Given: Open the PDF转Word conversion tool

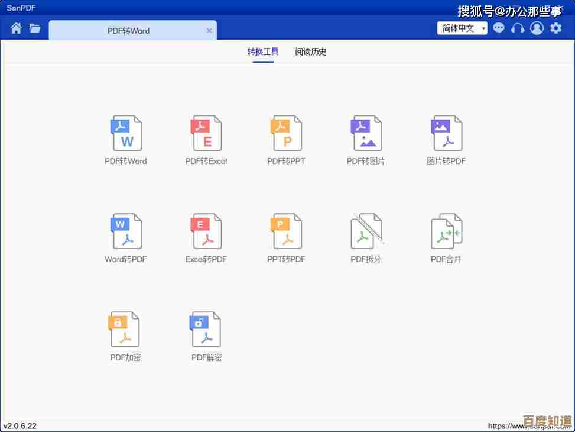Looking at the screenshot, I should click(x=126, y=133).
